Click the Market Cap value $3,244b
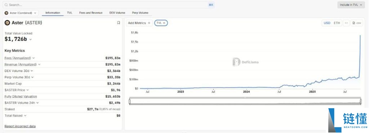Image resolution: width=369 pixels, height=133 pixels. pyautogui.click(x=114, y=84)
